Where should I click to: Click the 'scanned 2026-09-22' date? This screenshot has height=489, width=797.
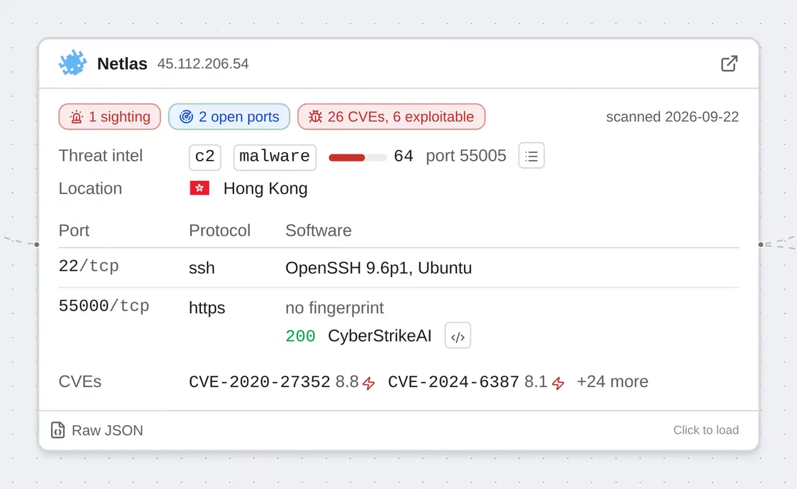pos(673,117)
